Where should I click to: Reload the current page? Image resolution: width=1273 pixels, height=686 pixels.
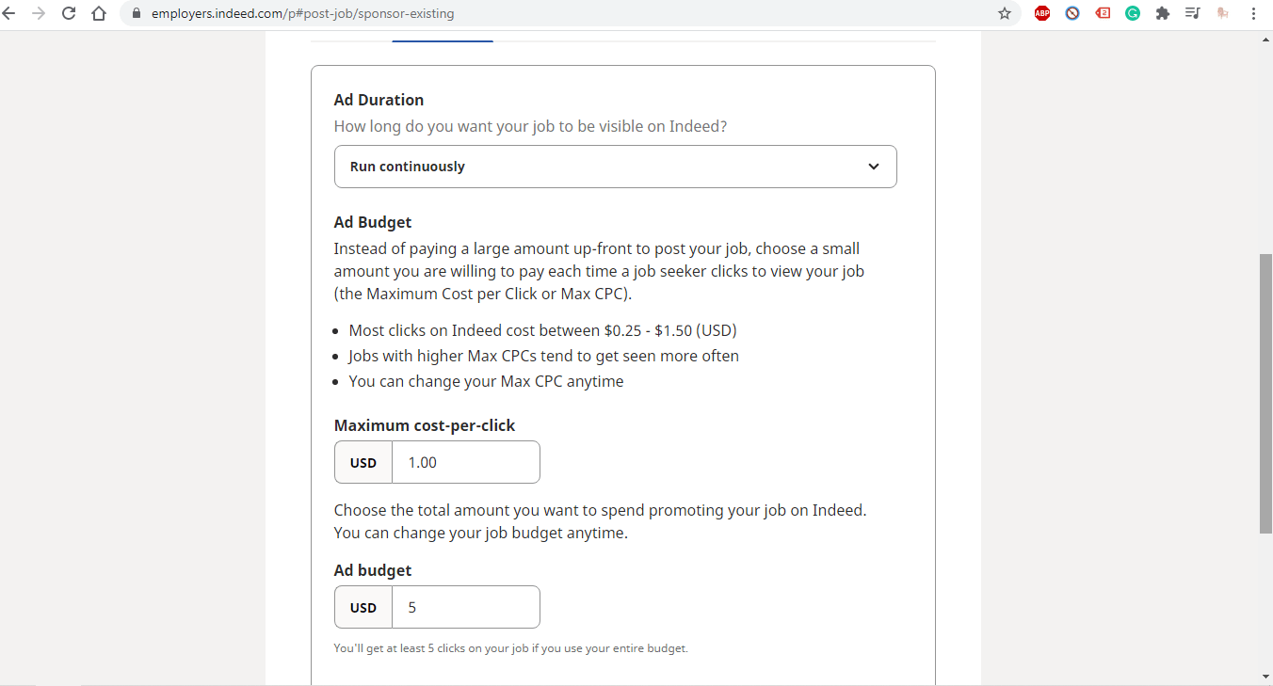pos(68,13)
